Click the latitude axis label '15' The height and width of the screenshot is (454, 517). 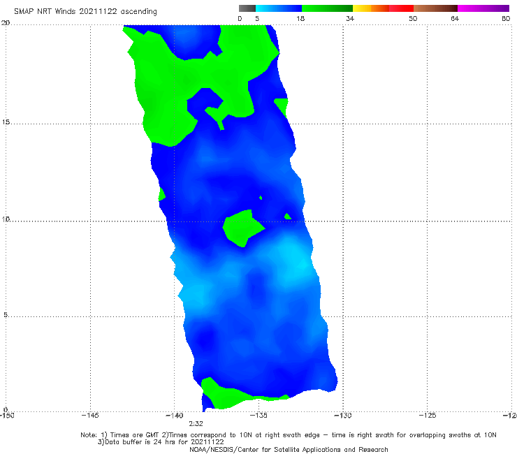pos(6,122)
